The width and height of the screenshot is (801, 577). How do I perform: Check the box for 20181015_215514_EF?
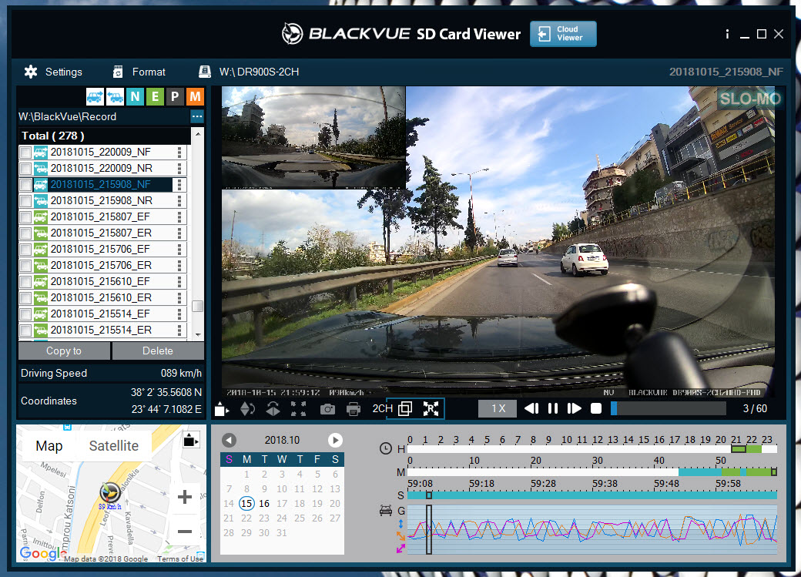tap(25, 314)
